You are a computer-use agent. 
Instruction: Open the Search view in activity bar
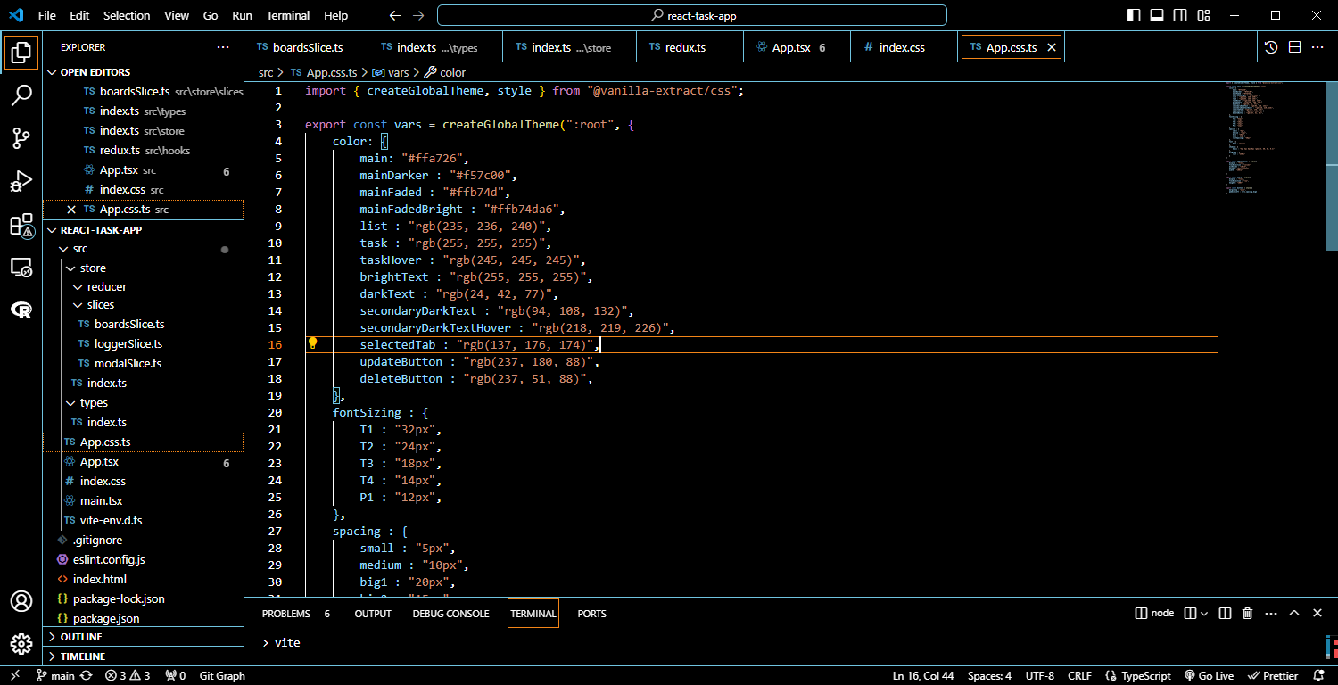(21, 95)
